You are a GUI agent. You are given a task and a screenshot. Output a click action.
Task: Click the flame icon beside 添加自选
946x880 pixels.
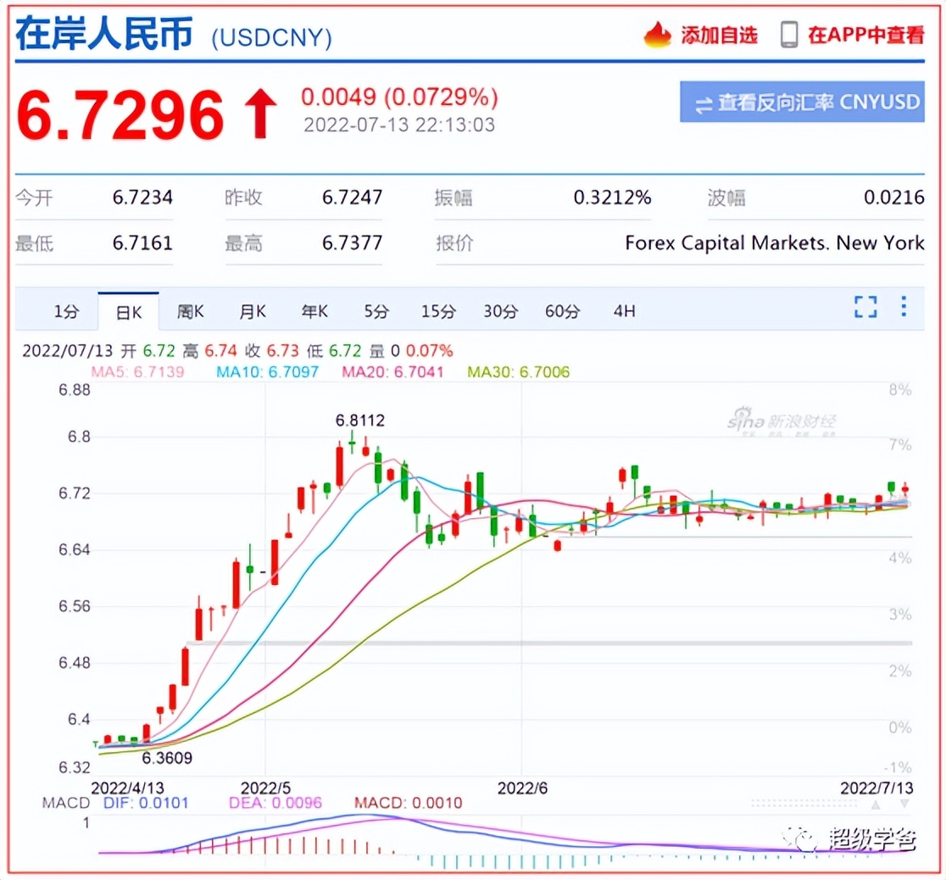(x=655, y=34)
